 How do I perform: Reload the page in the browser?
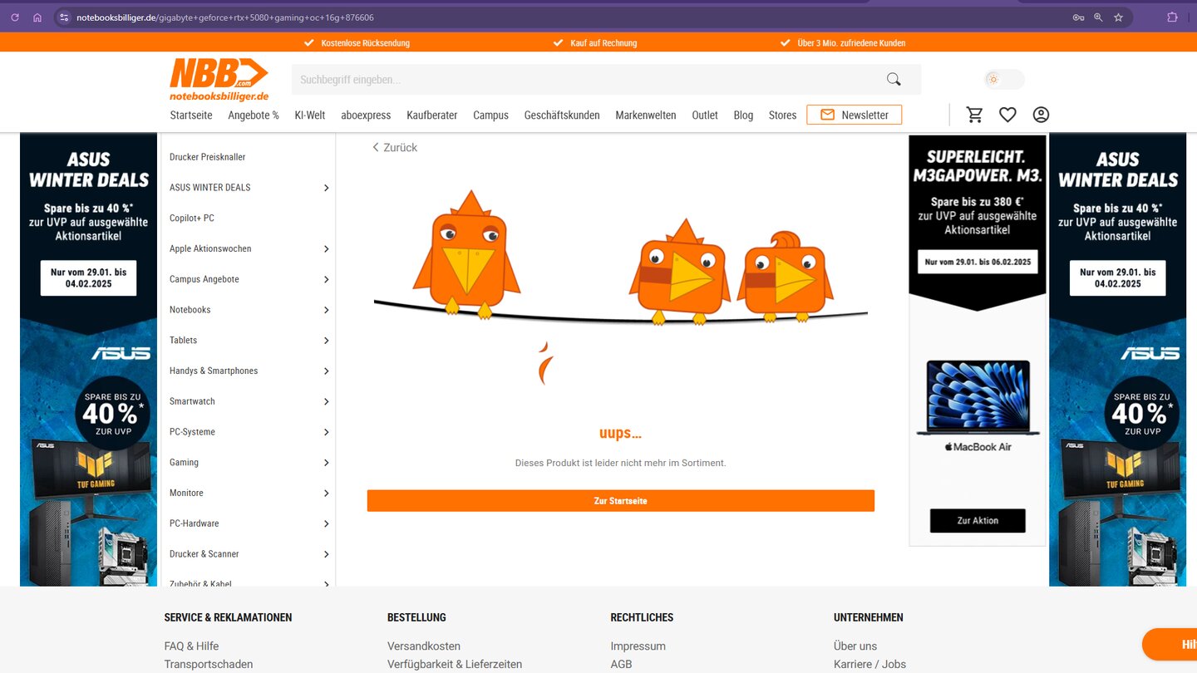click(x=15, y=17)
